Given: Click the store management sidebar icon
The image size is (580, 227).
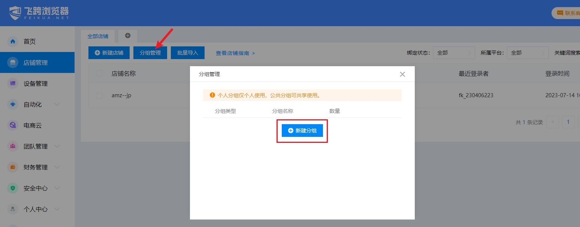Looking at the screenshot, I should pos(13,62).
